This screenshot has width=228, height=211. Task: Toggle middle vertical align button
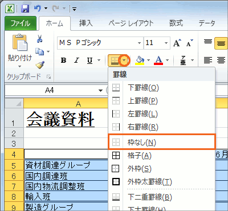click(x=221, y=43)
